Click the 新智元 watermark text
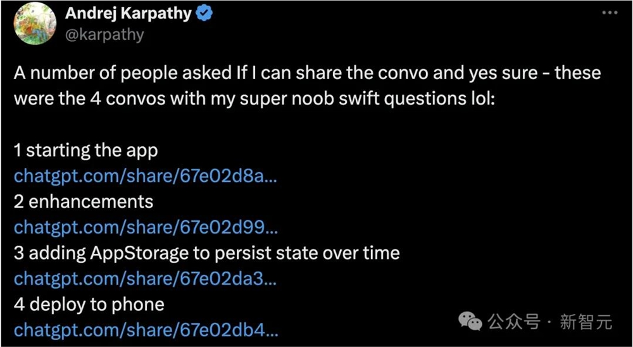 coord(587,322)
